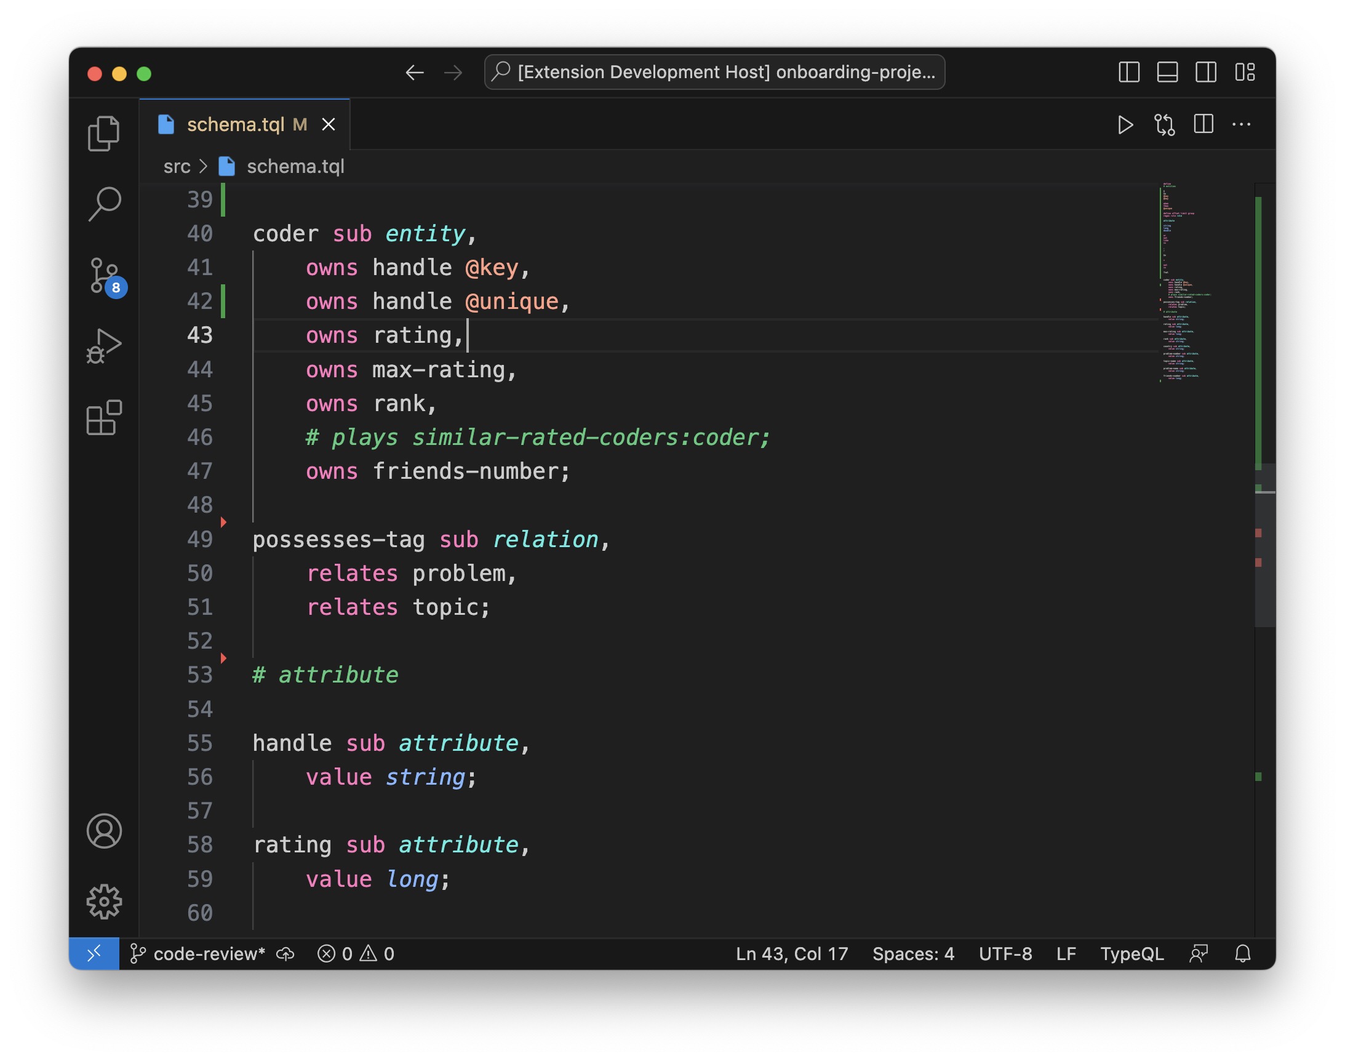Open the Extensions view icon
The width and height of the screenshot is (1345, 1061).
(104, 417)
